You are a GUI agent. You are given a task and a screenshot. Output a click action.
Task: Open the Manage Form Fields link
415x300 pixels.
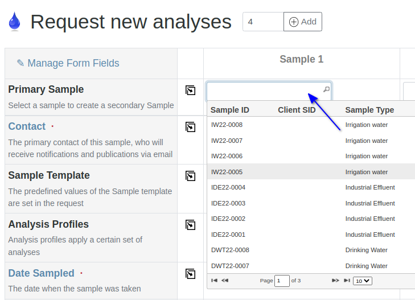[x=68, y=63]
